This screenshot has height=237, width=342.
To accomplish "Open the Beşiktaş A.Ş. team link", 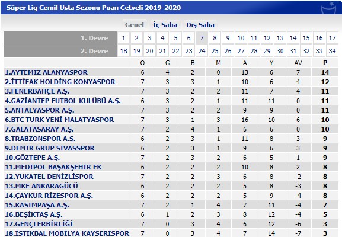I will coord(34,214).
